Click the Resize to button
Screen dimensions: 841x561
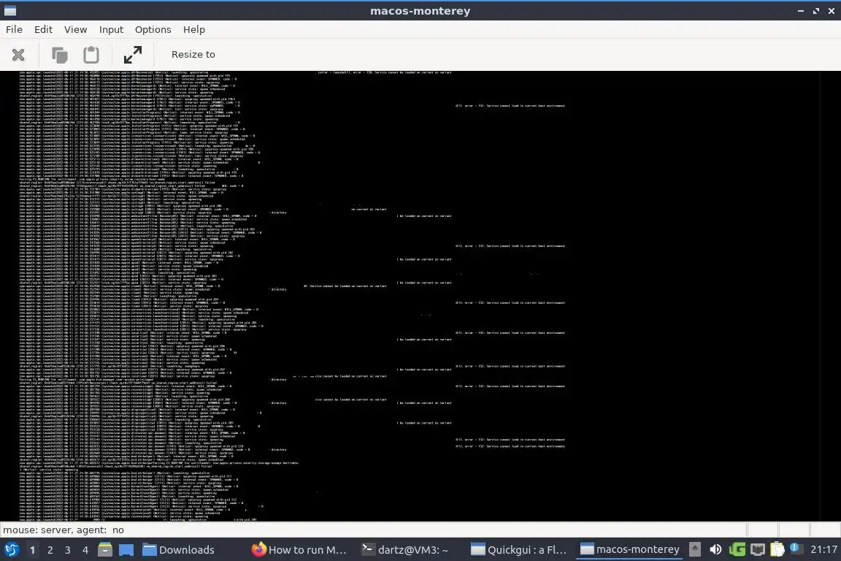click(x=193, y=54)
